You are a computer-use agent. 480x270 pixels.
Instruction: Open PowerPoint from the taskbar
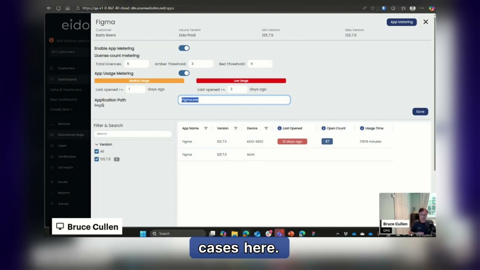click(x=291, y=234)
